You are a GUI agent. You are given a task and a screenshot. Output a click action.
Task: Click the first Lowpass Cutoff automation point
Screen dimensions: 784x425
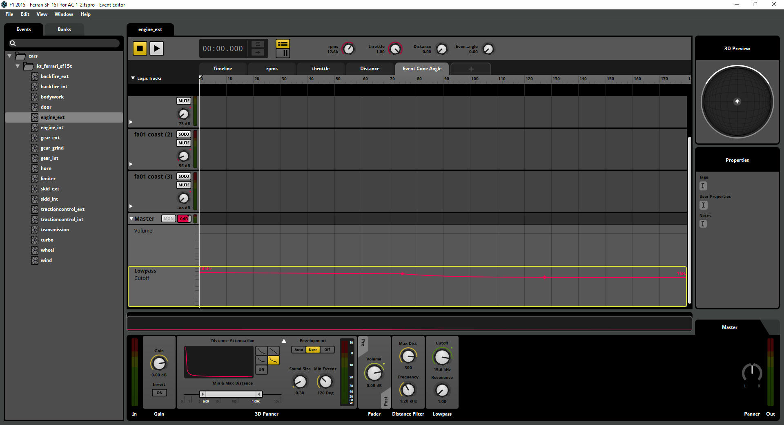pos(403,273)
